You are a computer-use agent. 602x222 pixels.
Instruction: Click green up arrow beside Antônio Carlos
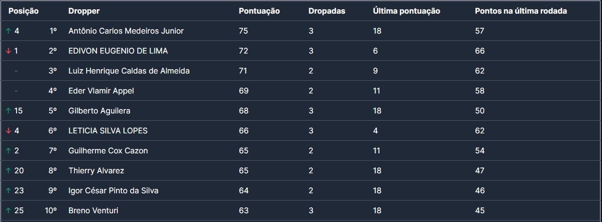(x=8, y=31)
